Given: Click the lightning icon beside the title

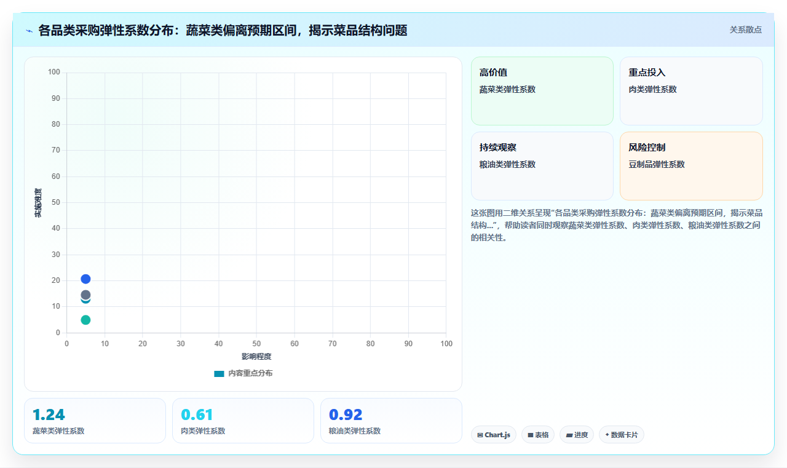Looking at the screenshot, I should 29,31.
